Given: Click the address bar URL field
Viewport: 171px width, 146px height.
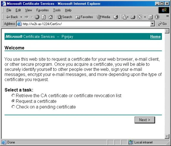Looking at the screenshot, I should [86, 24].
